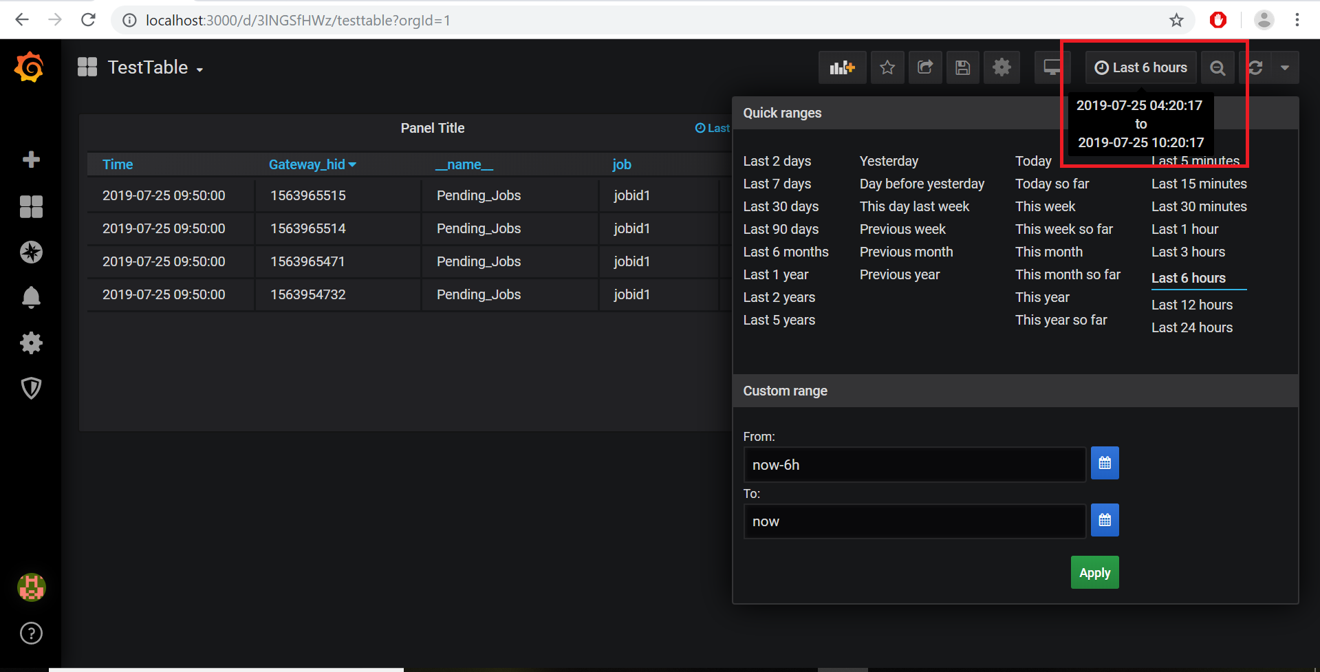
Task: Select the Alerting bell icon
Action: pyautogui.click(x=31, y=297)
